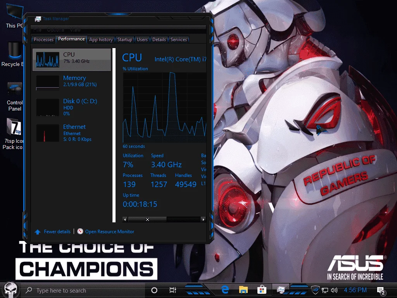
Task: Open the Services tab
Action: pos(178,40)
